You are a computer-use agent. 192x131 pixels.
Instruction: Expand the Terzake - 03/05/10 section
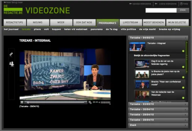158,104
